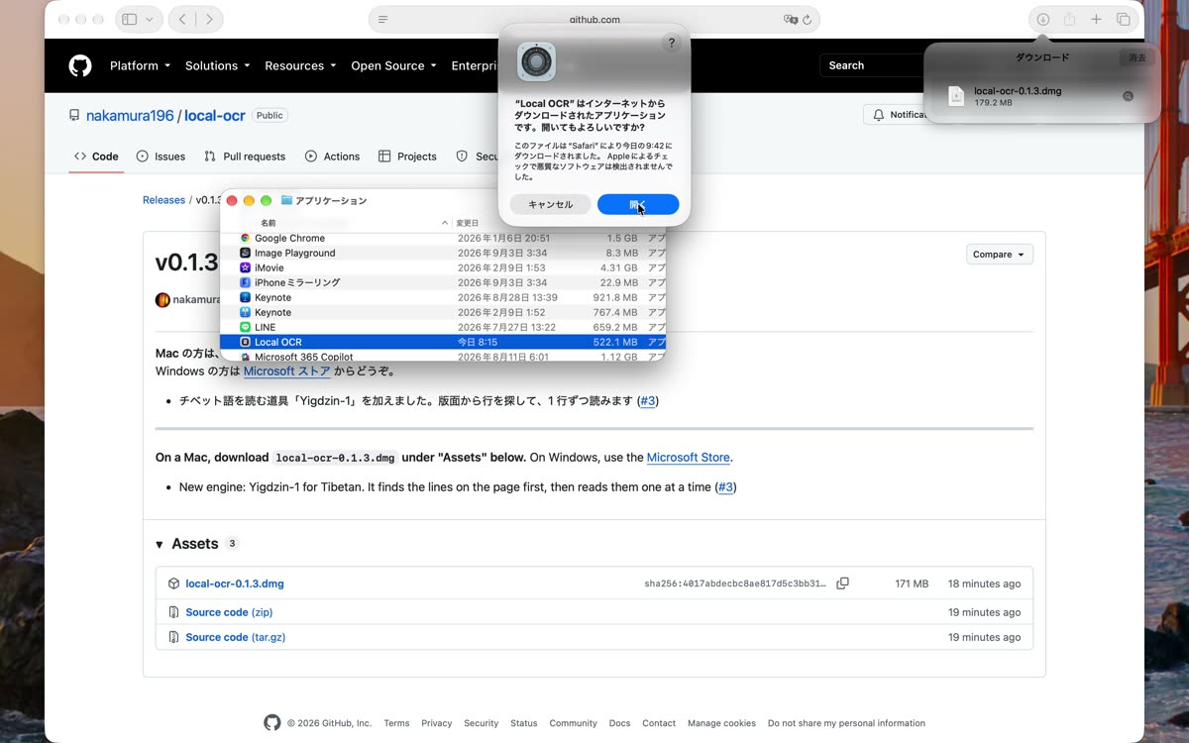Open the Compare dropdown
1189x743 pixels.
(x=1000, y=255)
